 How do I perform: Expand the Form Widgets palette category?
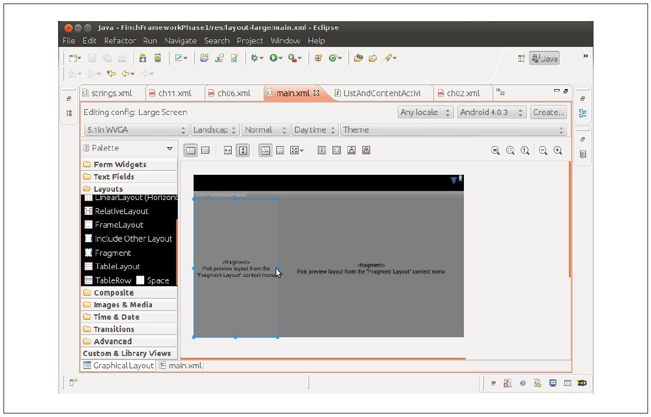coord(129,164)
